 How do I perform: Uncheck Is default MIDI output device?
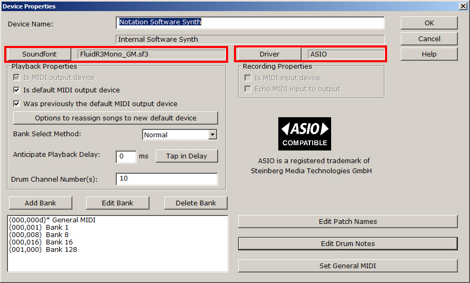tap(17, 90)
